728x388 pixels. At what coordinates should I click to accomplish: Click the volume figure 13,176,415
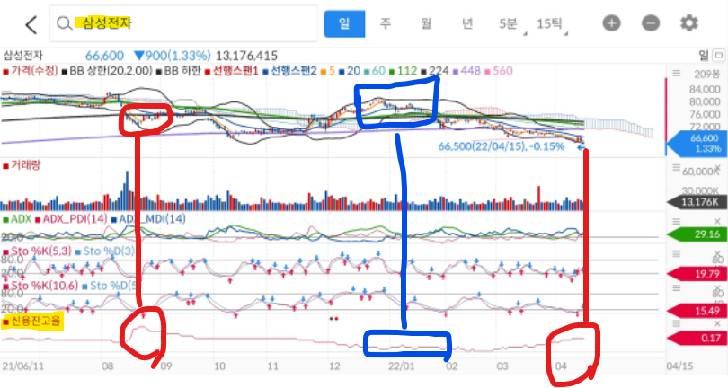pyautogui.click(x=246, y=56)
